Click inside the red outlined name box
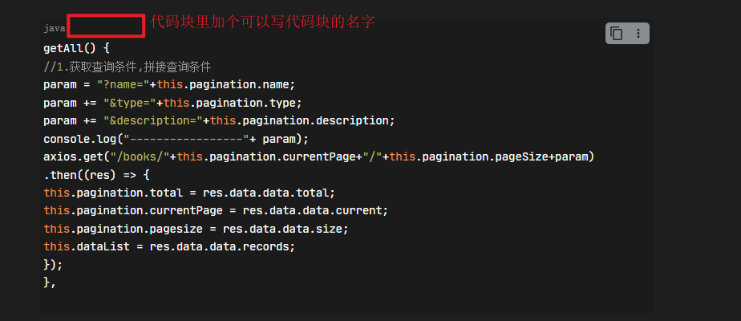 [x=106, y=26]
